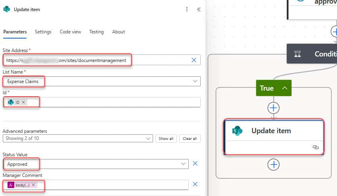Open the Code view tab
The width and height of the screenshot is (337, 196).
pos(70,32)
